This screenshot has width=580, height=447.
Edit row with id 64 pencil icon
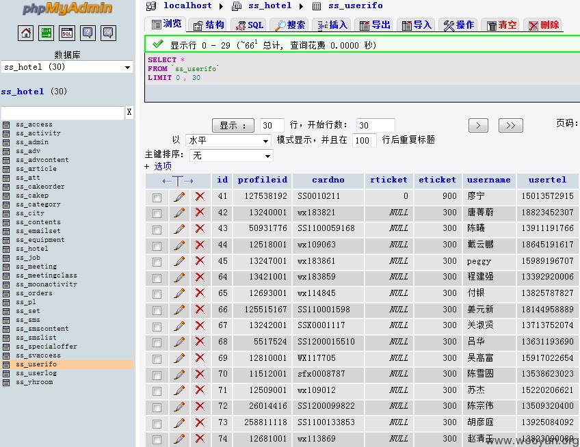click(x=179, y=277)
